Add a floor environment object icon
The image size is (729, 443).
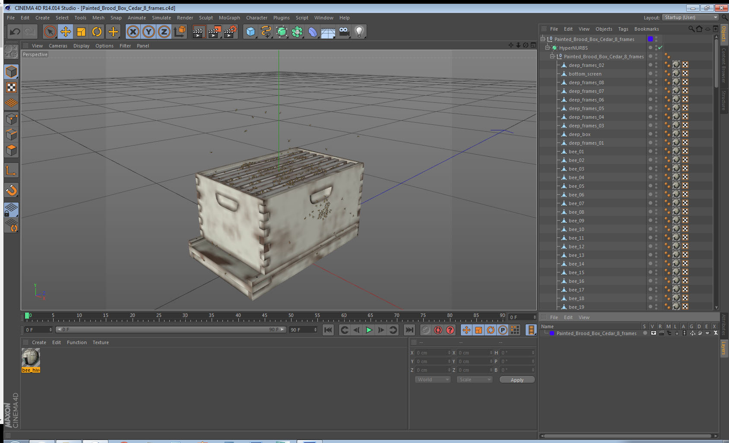point(328,32)
